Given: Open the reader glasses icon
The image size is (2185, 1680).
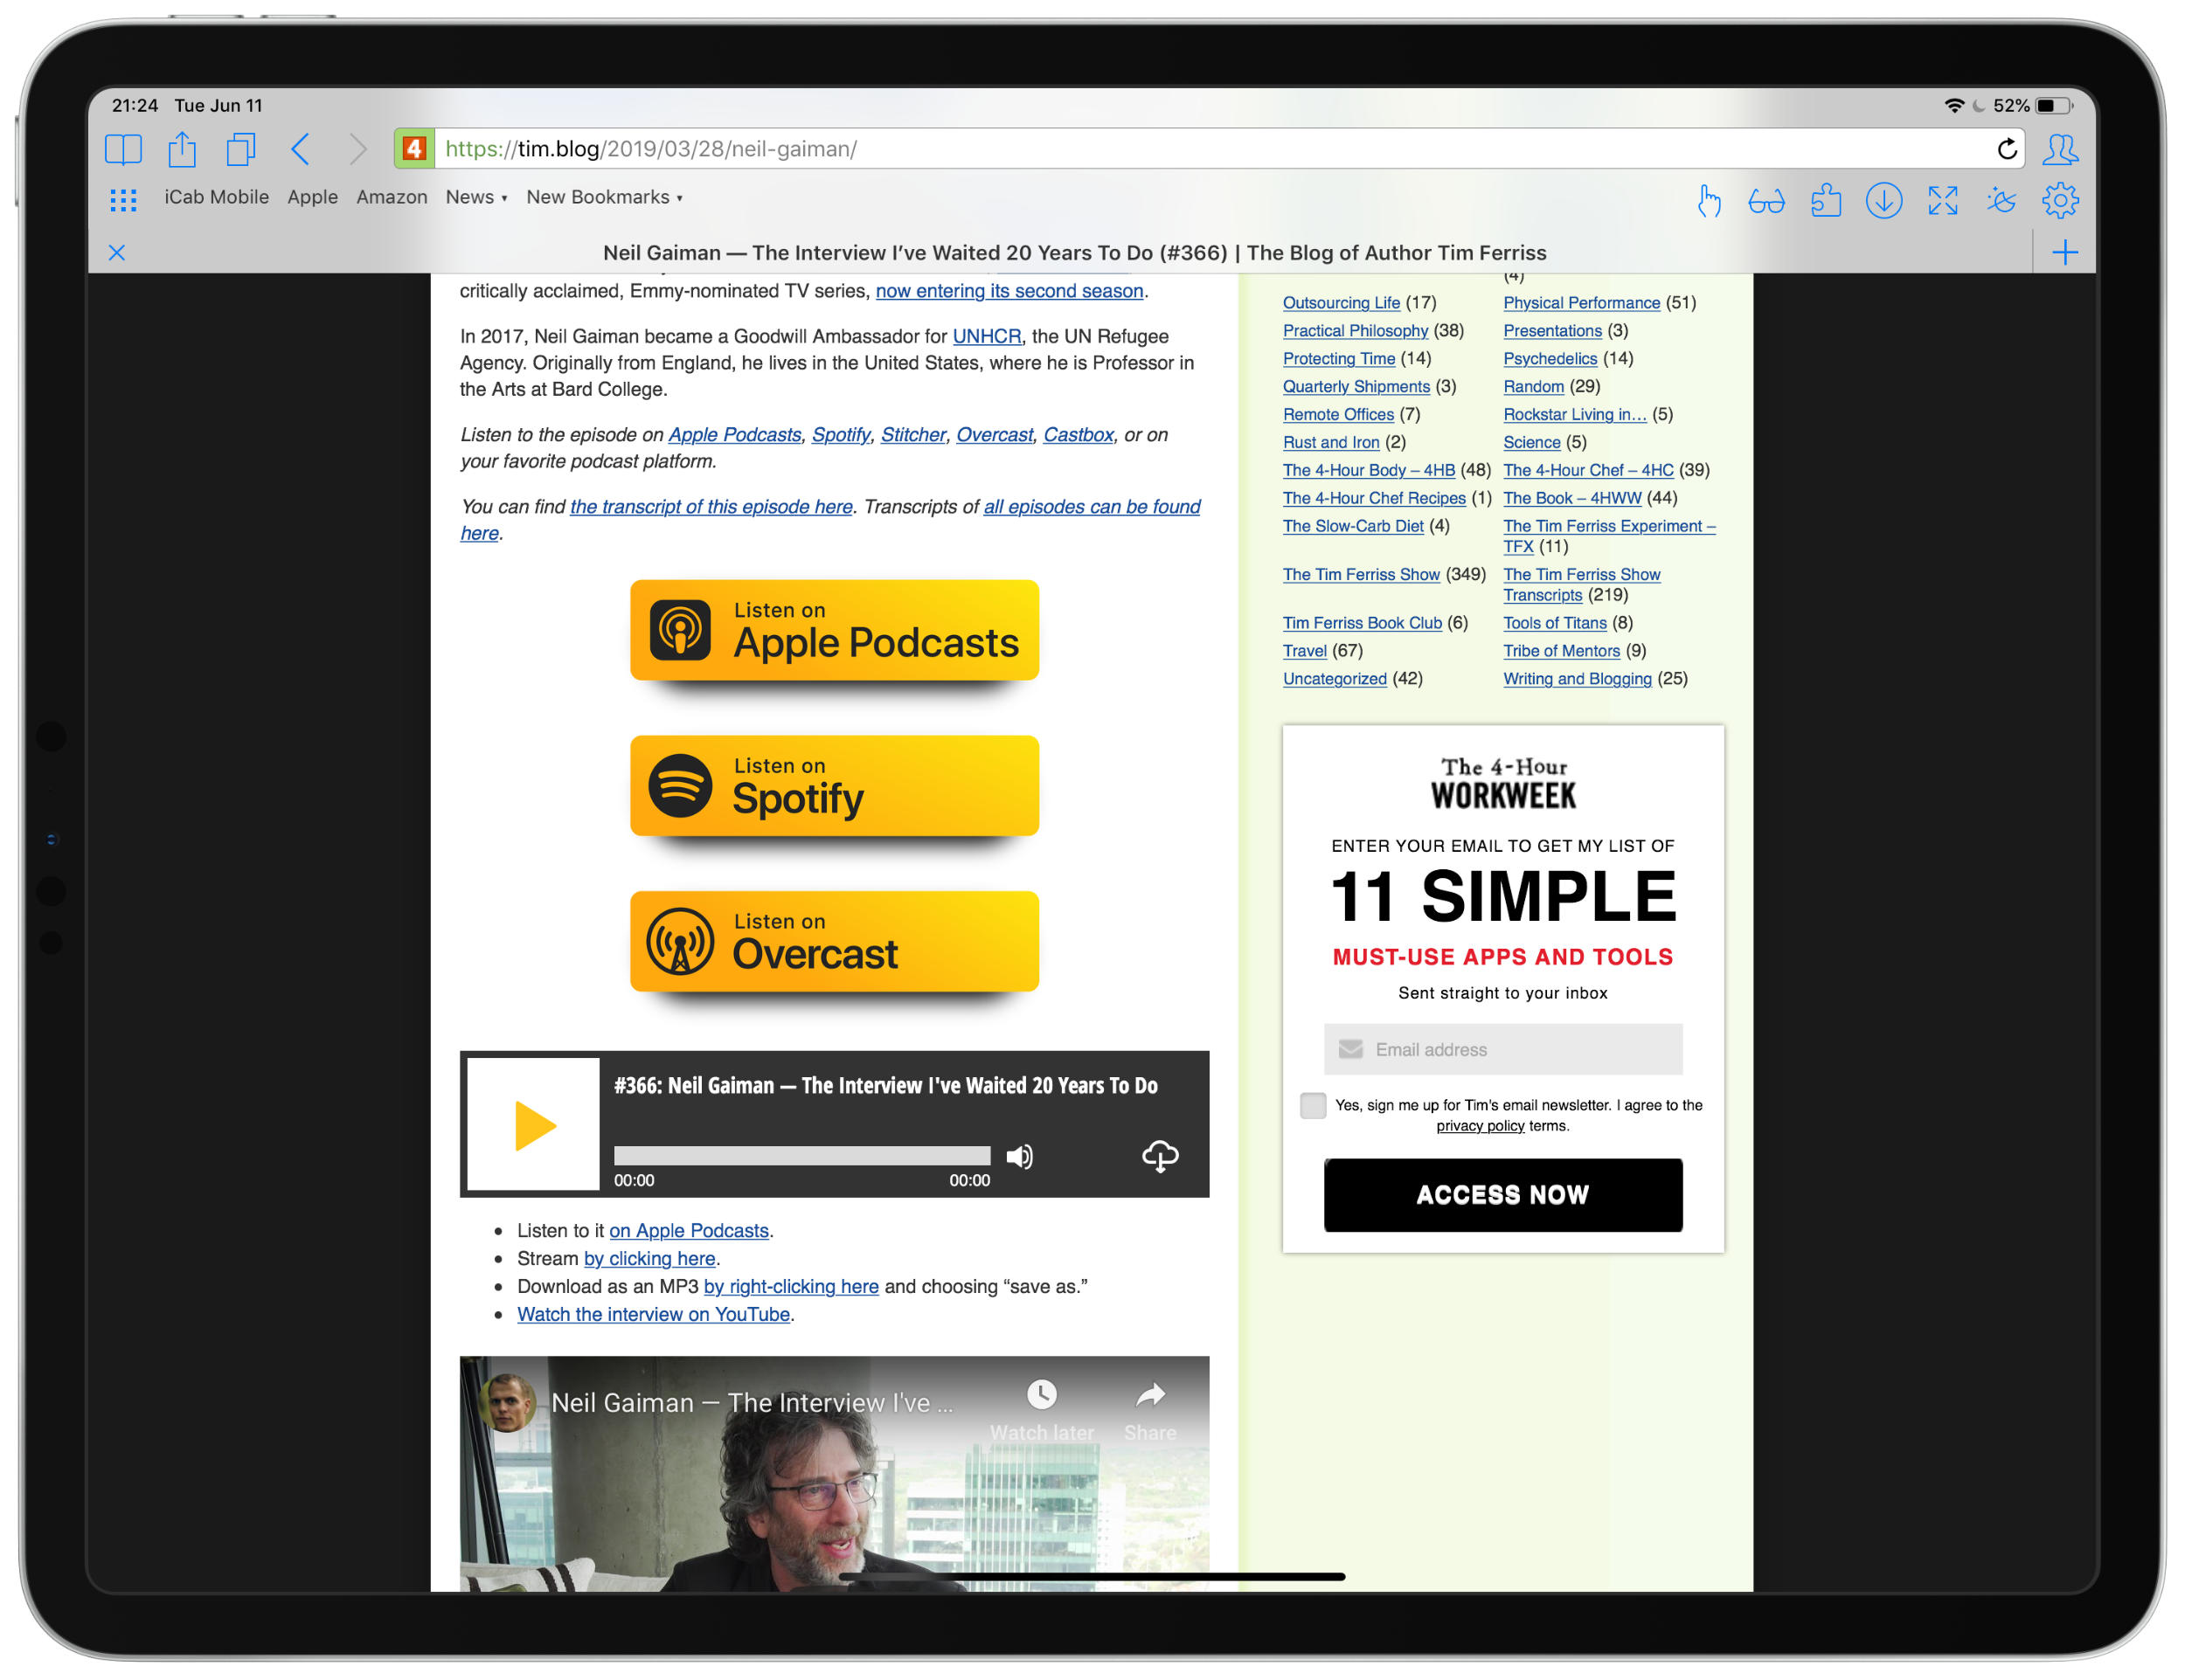Looking at the screenshot, I should [x=1765, y=202].
